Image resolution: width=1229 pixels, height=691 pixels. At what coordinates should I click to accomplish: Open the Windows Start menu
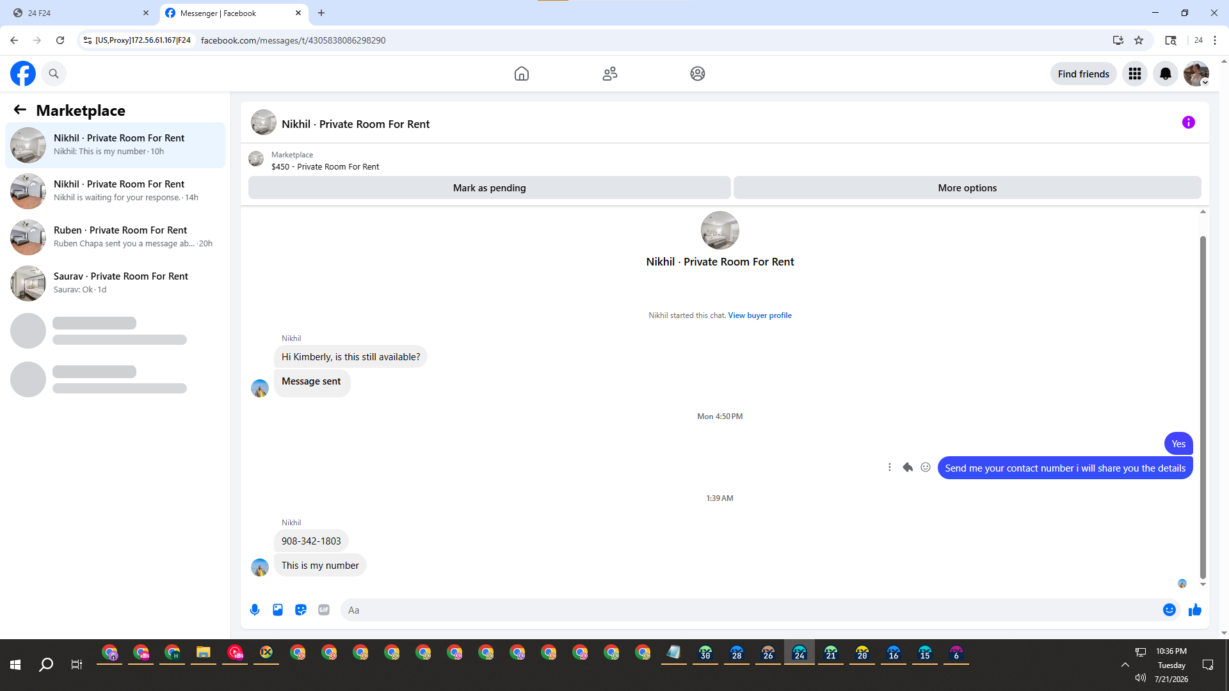tap(15, 665)
